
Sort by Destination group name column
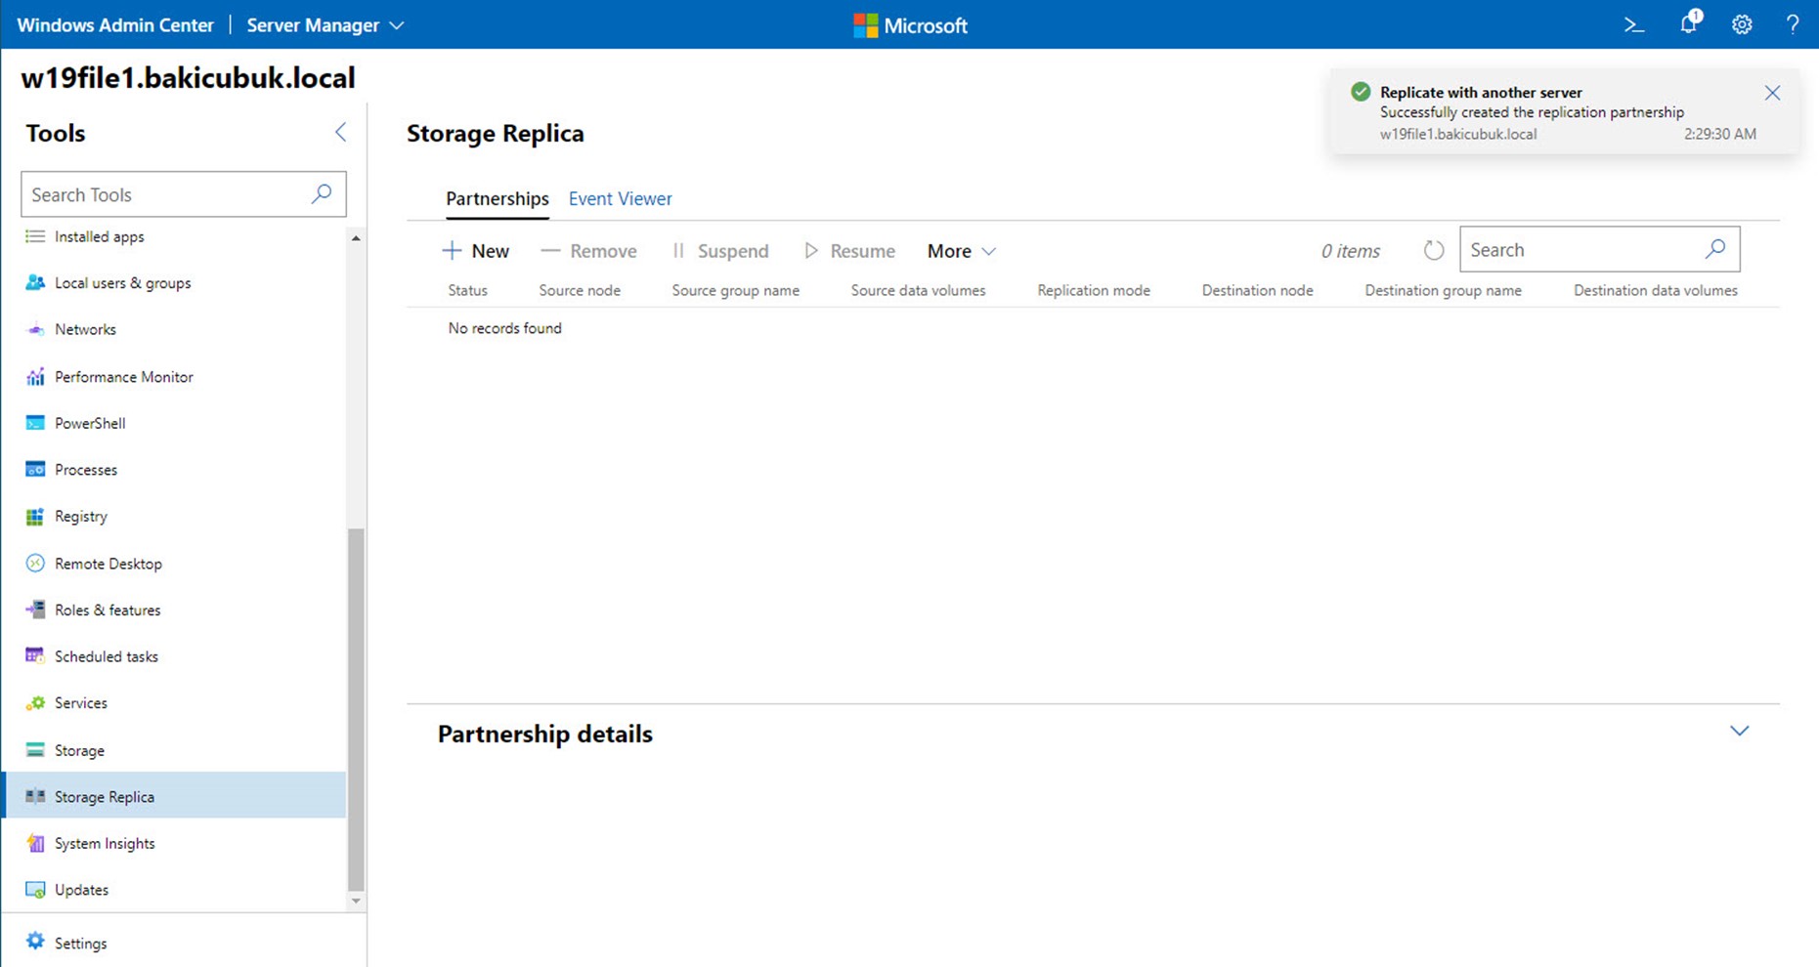1443,290
